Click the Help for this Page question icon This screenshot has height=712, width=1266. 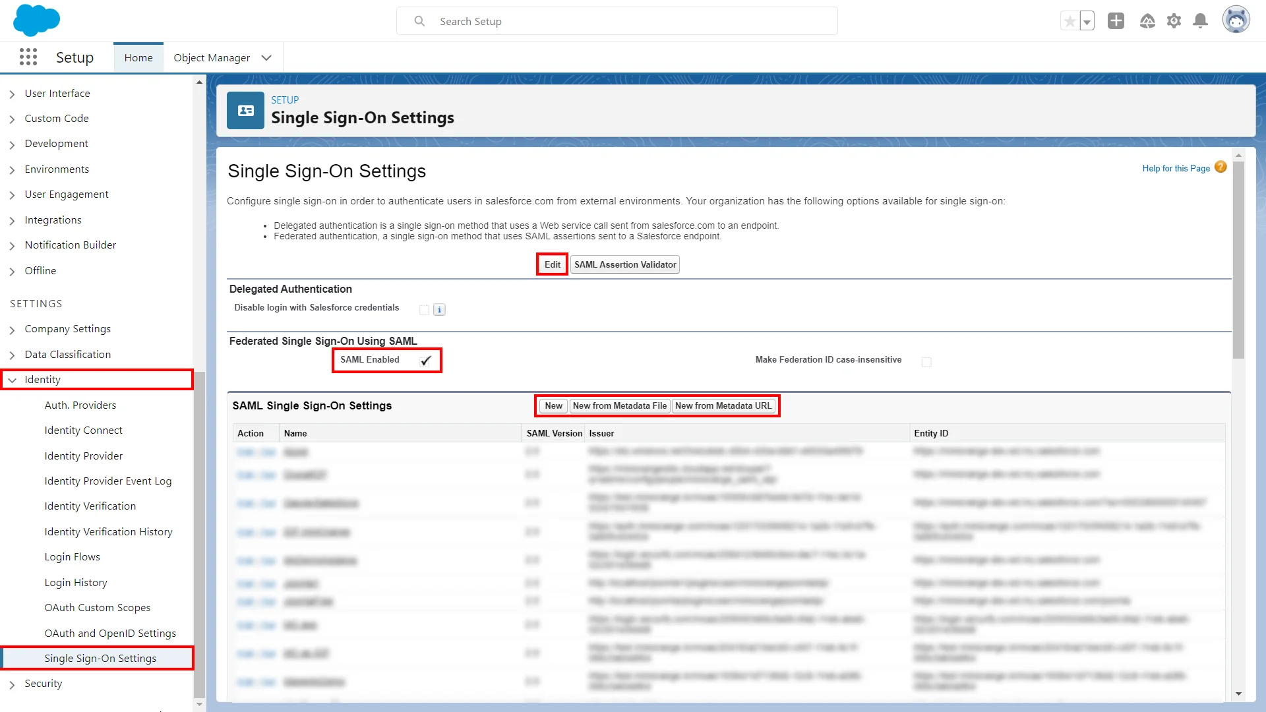coord(1221,167)
